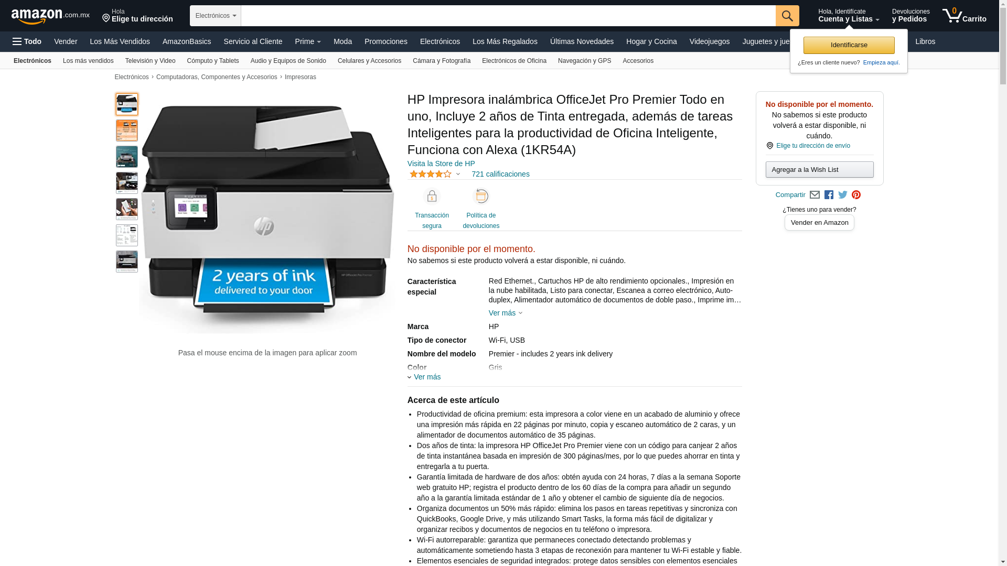Expand Ver más under Característica especial

pyautogui.click(x=506, y=313)
